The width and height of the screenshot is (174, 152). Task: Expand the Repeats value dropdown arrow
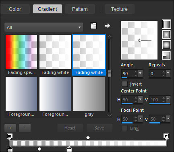click(x=168, y=73)
